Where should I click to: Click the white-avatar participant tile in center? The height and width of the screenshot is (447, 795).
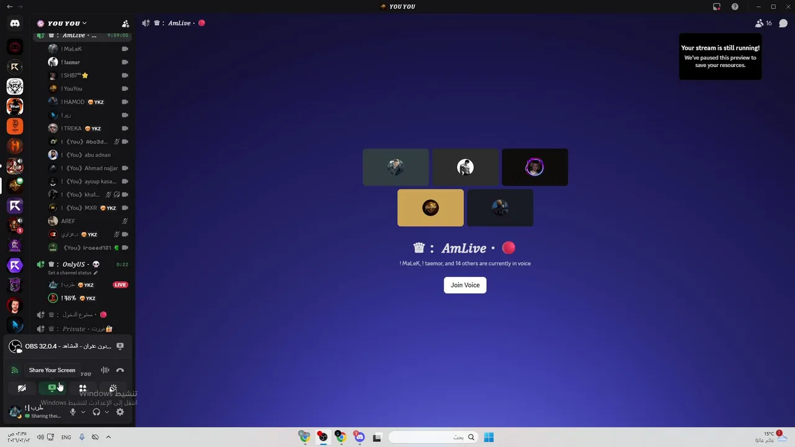(465, 167)
